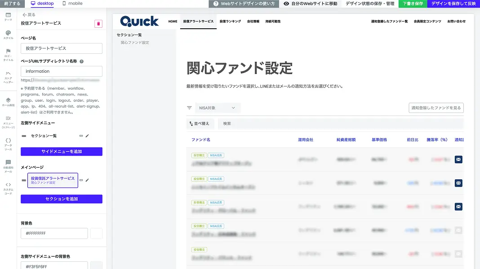Viewport: 480px width, 269px height.
Task: Edit 投資信託アラートサービス section with the pencil icon
Action: coord(87,180)
